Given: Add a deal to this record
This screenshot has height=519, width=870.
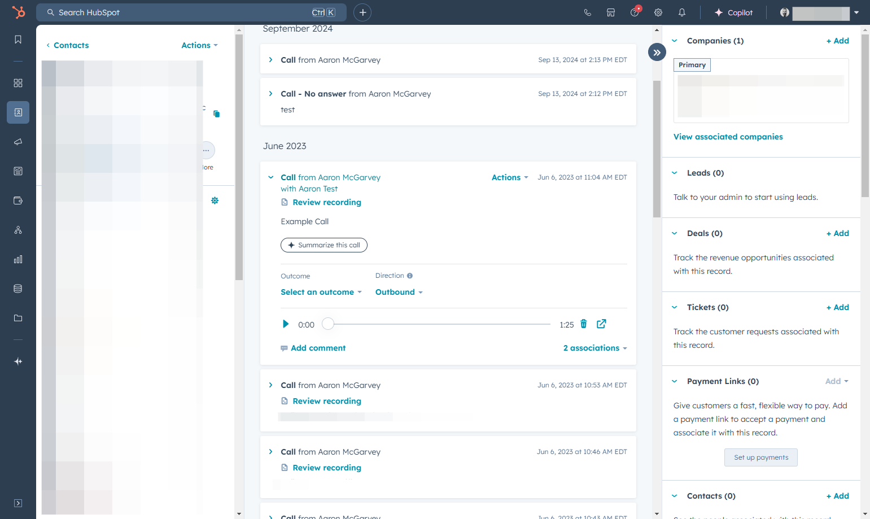Looking at the screenshot, I should [x=838, y=233].
